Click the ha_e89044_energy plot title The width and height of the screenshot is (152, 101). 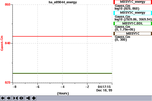(63, 2)
